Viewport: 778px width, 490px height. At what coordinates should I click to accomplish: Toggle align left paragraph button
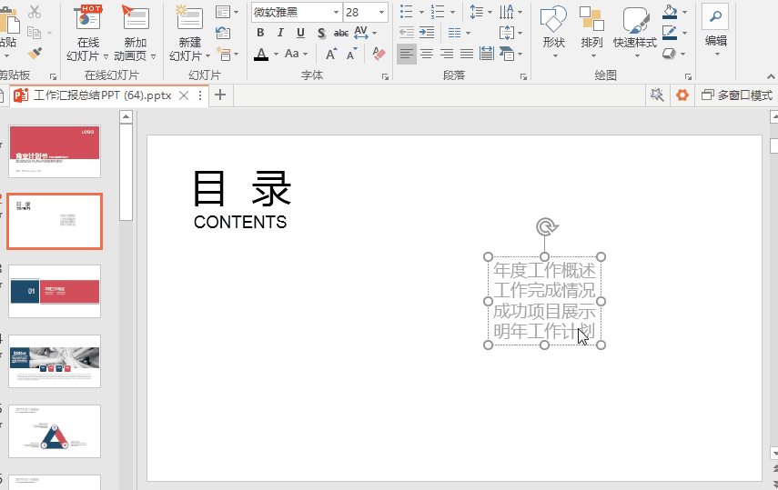click(x=407, y=54)
